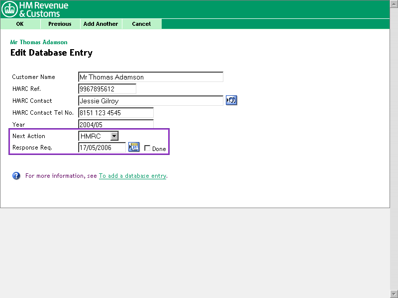Click into the Customer Name field
The height and width of the screenshot is (298, 398).
click(150, 77)
